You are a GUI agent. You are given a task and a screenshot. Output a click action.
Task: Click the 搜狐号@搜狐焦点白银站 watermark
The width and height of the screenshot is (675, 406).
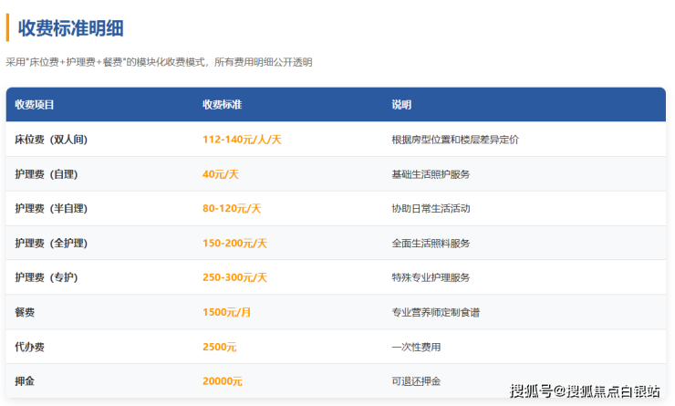pyautogui.click(x=585, y=391)
